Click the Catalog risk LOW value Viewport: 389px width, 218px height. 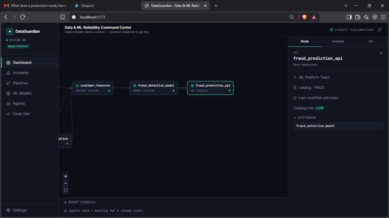(320, 108)
